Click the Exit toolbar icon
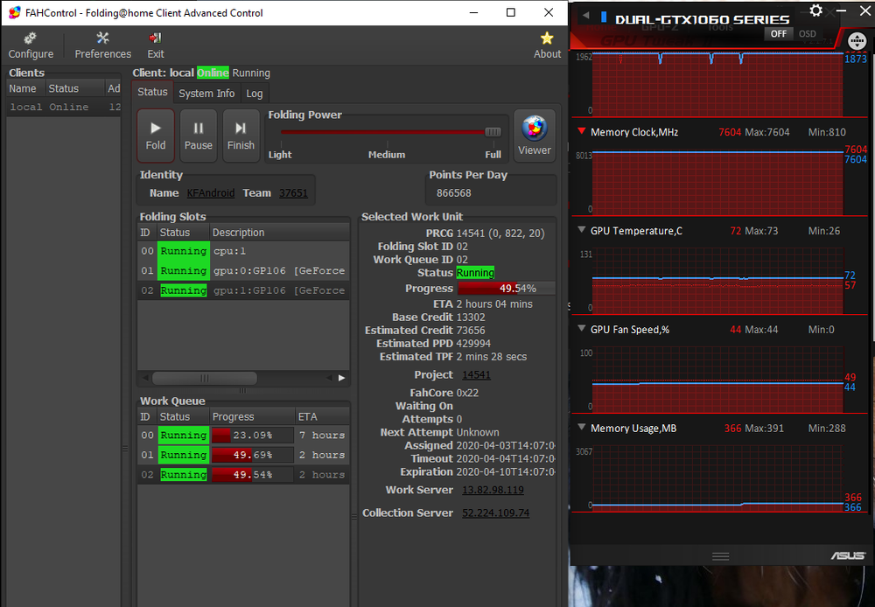This screenshot has width=875, height=607. [x=155, y=45]
